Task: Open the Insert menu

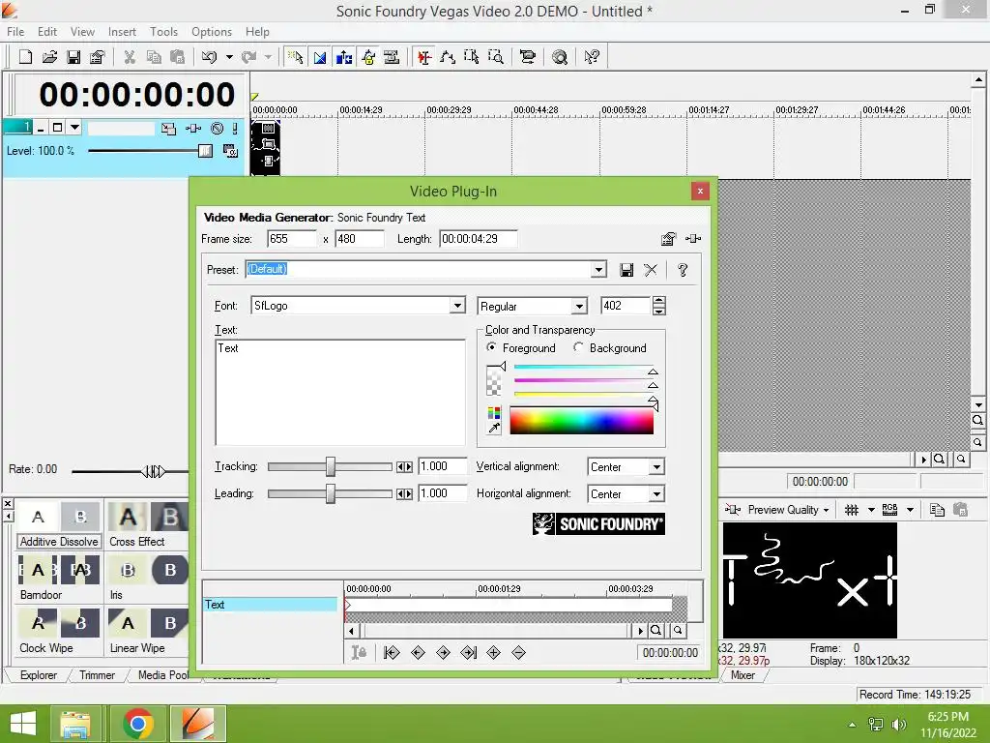Action: pos(122,32)
